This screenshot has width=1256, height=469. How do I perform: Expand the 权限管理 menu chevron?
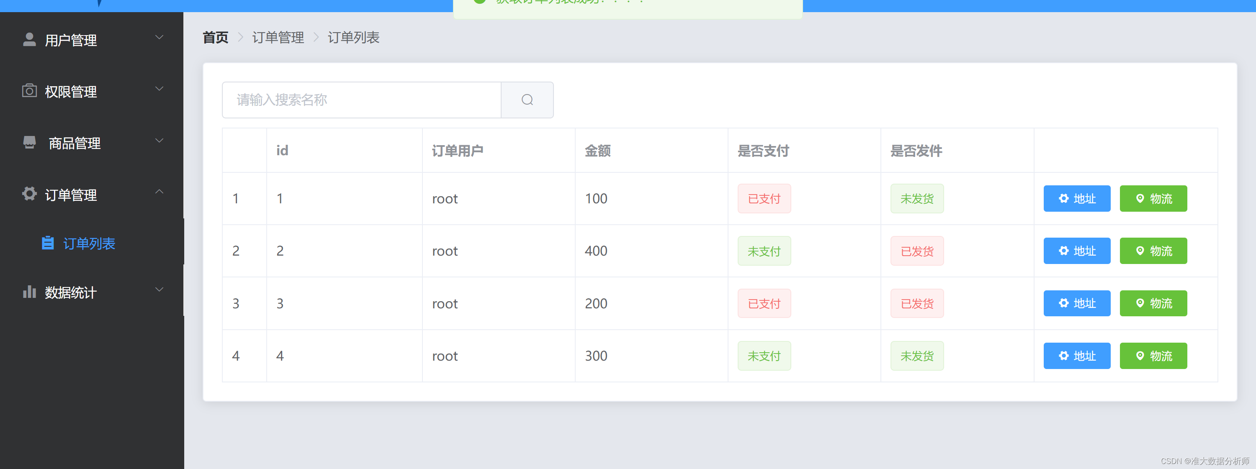(x=159, y=89)
